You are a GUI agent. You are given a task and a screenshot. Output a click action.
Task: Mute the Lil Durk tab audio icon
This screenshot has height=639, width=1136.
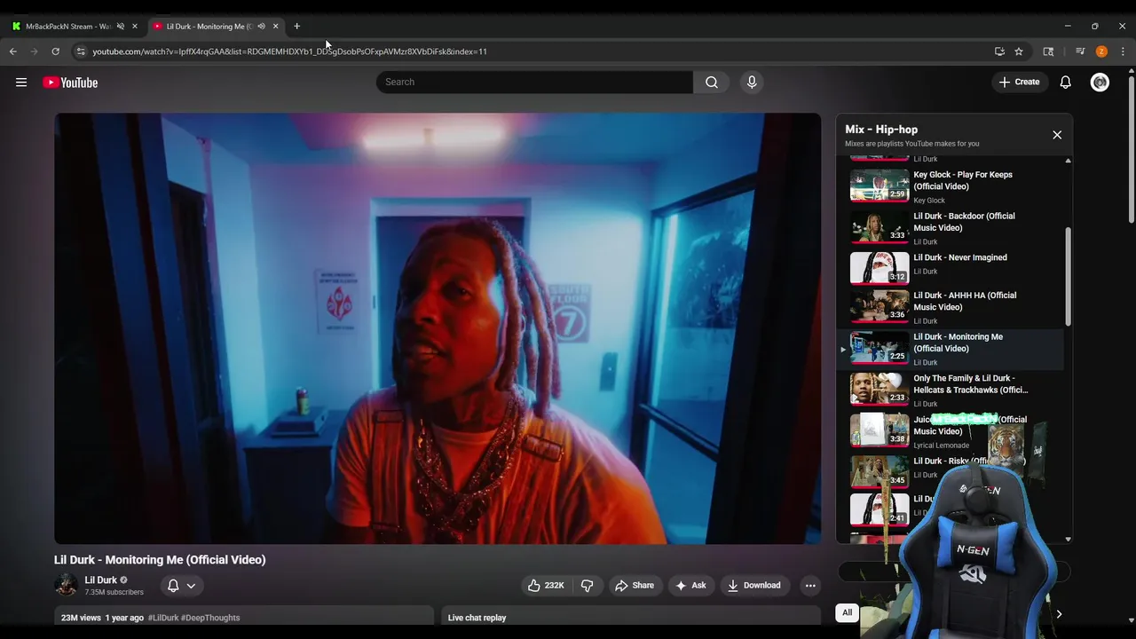[x=261, y=27]
